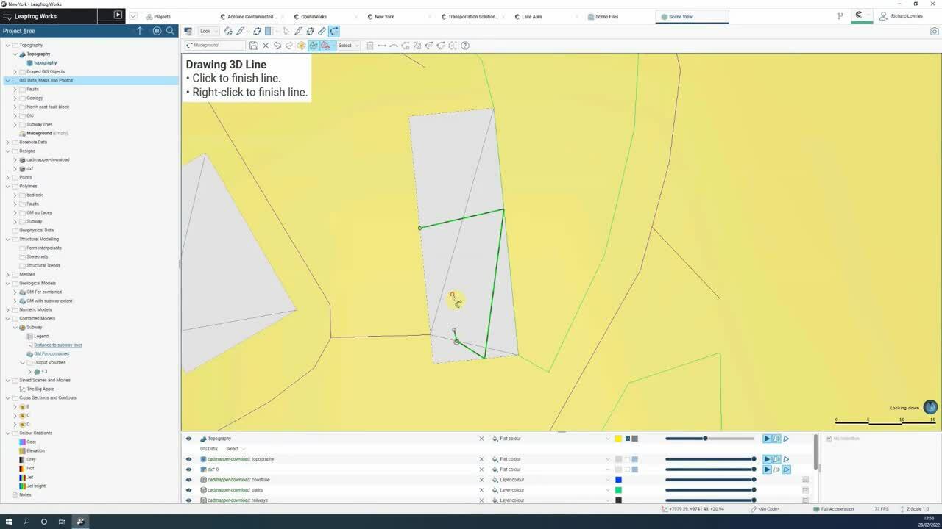The image size is (942, 529).
Task: Click Full Acceleration in status bar
Action: point(834,509)
